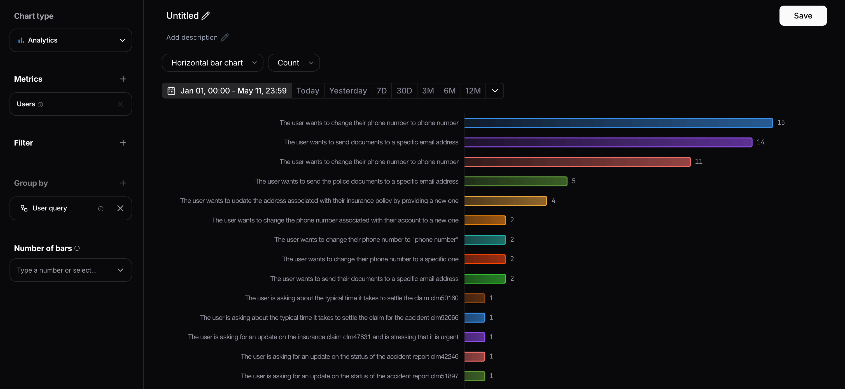Add a new filter with the plus icon
845x389 pixels.
(x=123, y=143)
